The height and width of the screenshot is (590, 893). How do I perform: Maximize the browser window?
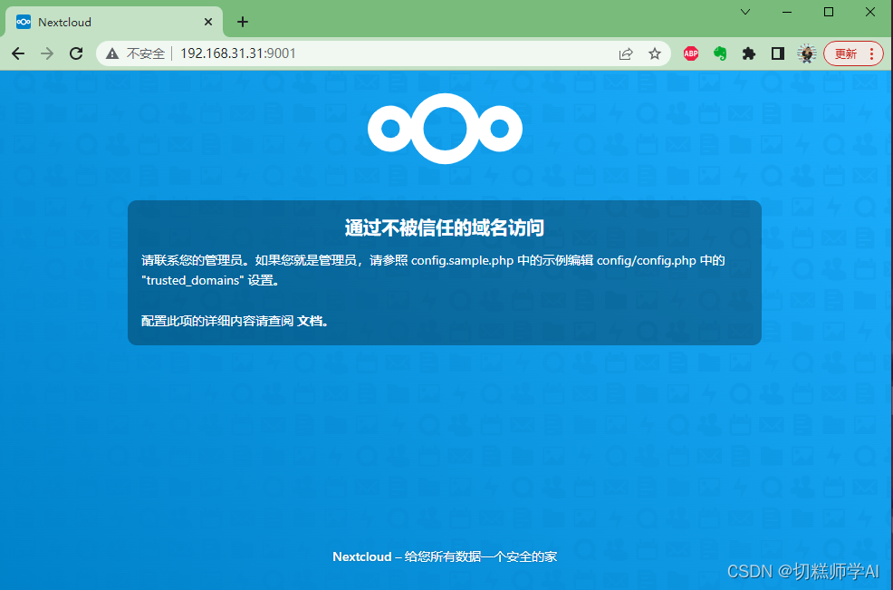coord(829,12)
